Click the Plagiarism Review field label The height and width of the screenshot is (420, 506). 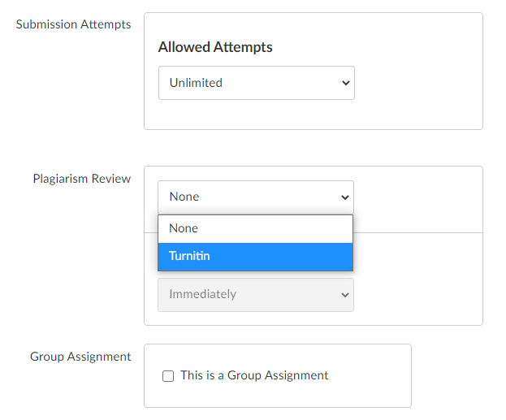click(82, 179)
